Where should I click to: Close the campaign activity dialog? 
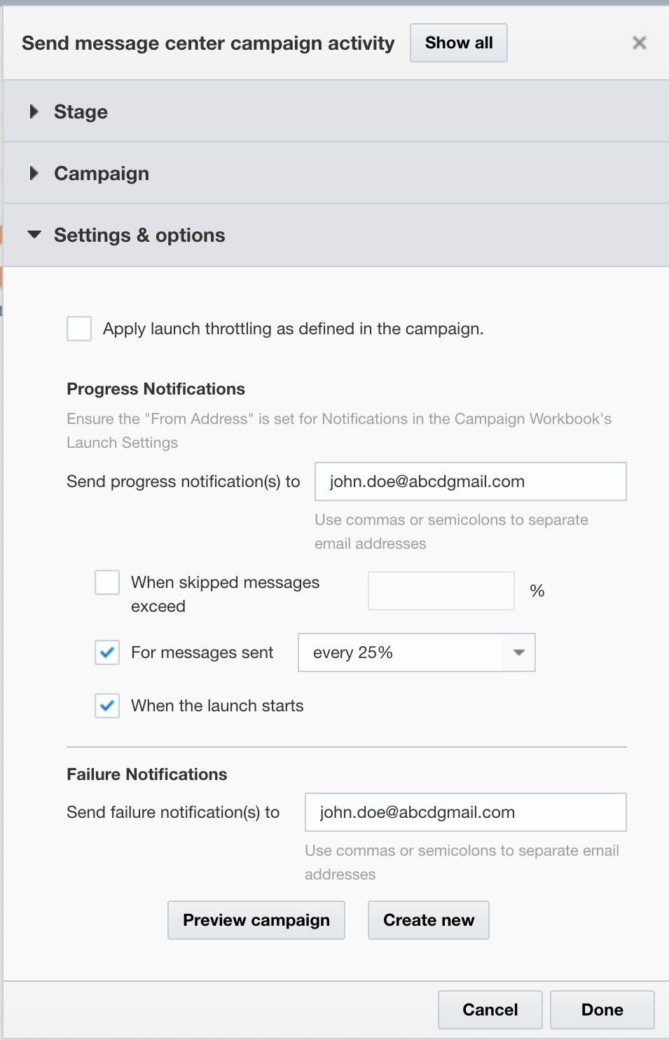tap(639, 43)
